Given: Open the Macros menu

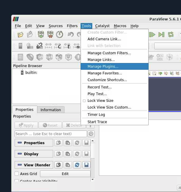Looking at the screenshot, I should coord(120,26).
